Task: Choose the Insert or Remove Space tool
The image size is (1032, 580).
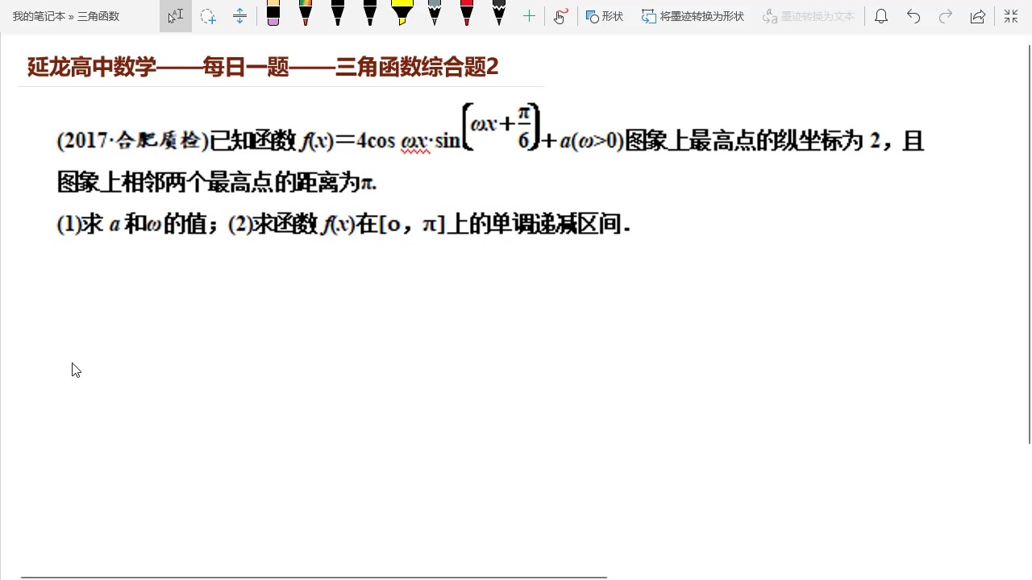Action: tap(239, 16)
